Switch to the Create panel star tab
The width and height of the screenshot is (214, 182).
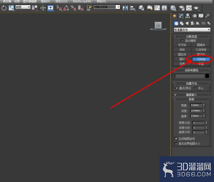click(174, 16)
